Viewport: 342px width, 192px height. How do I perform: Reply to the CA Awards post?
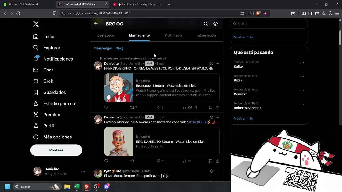click(x=106, y=161)
